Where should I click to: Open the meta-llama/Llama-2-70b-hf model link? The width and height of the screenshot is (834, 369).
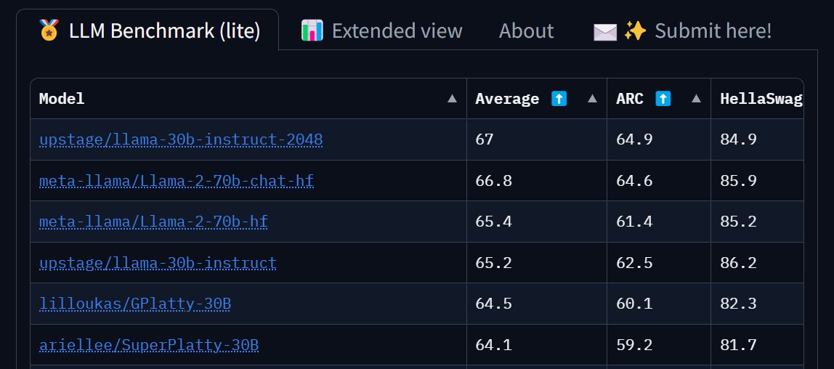click(153, 222)
